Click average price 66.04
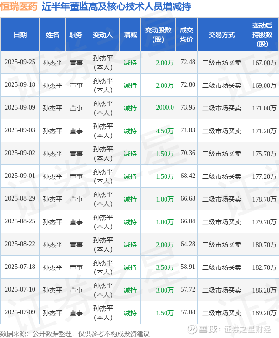 [x=188, y=221]
